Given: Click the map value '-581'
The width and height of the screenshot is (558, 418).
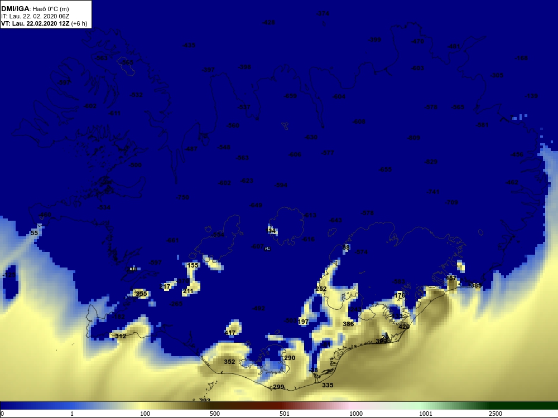Looking at the screenshot, I should tap(482, 125).
